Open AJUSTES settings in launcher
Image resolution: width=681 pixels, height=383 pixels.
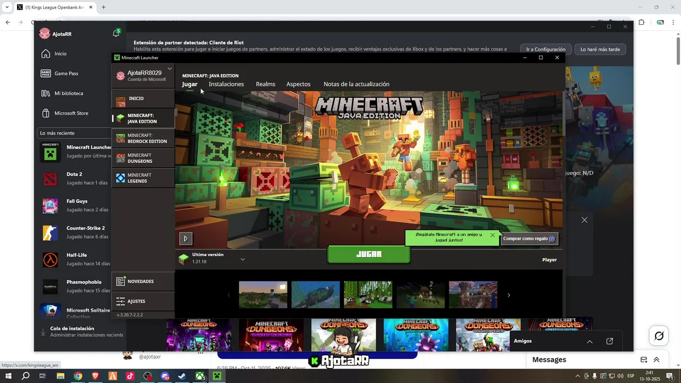(143, 301)
